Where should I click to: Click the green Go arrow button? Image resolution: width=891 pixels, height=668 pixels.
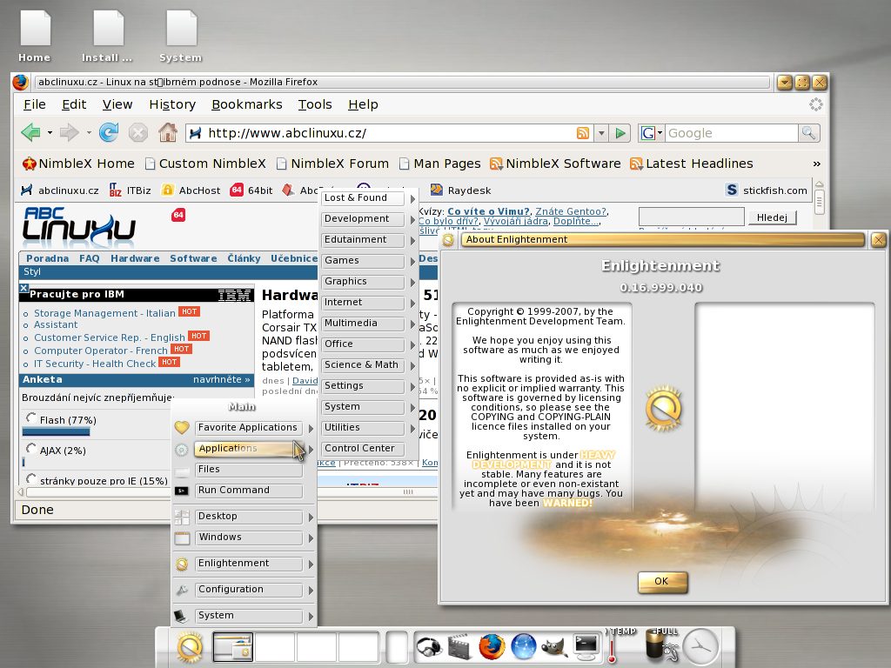point(620,133)
